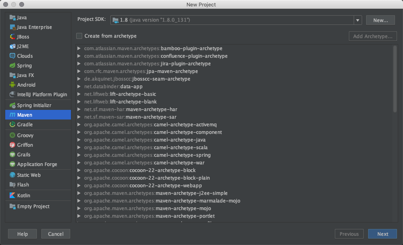Select camel-archetype-component row
Screen dimensions: 403x245
pyautogui.click(x=234, y=132)
